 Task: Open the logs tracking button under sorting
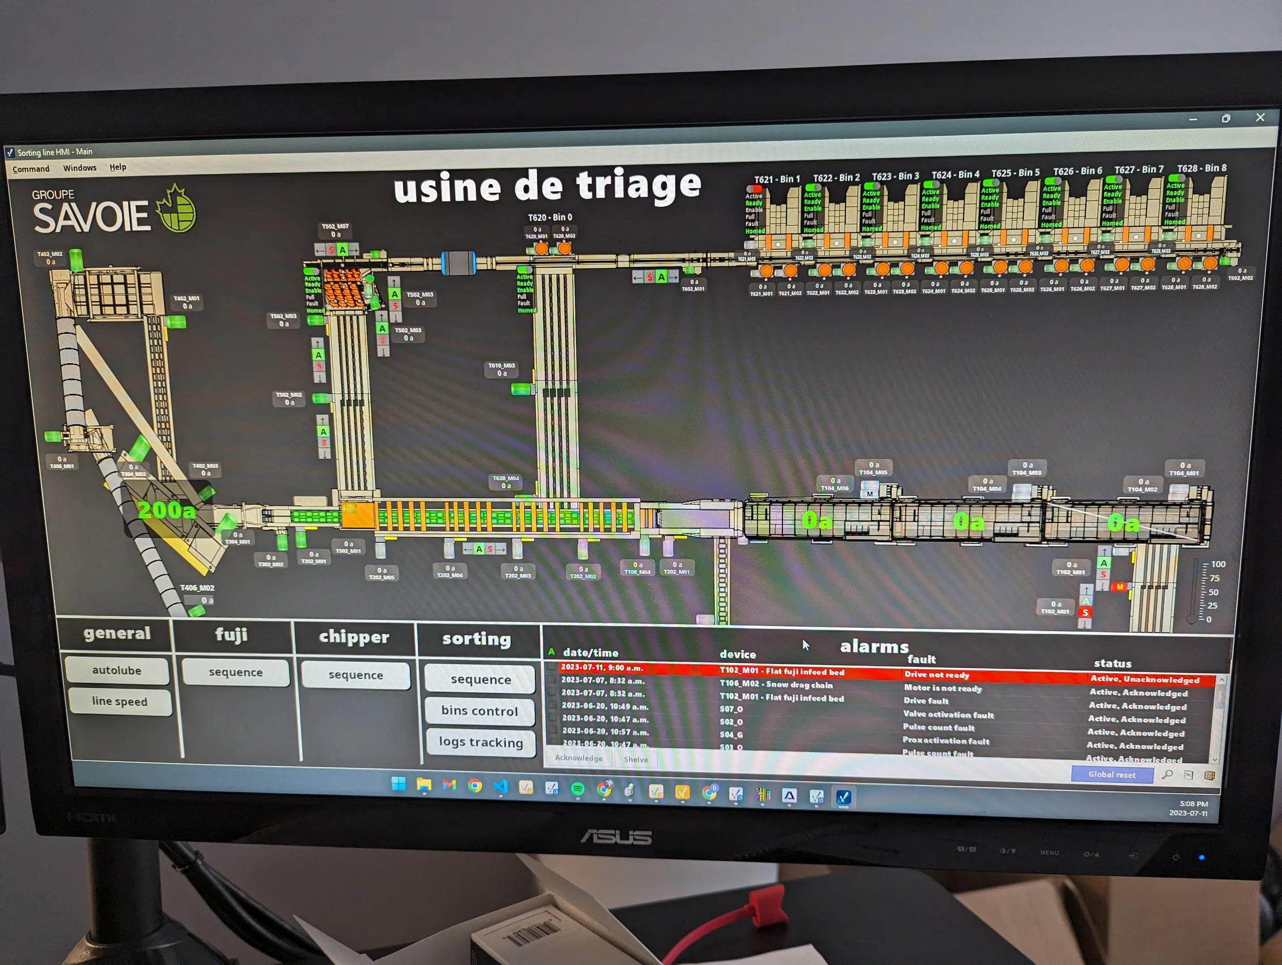pos(480,742)
